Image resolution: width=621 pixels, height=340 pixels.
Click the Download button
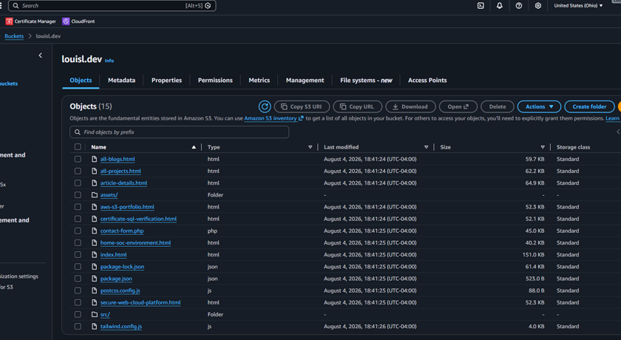[411, 106]
